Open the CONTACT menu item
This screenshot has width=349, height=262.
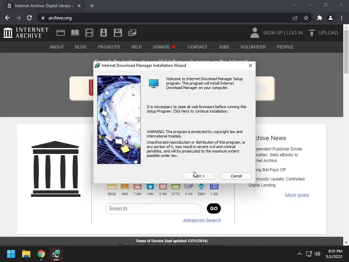(197, 47)
